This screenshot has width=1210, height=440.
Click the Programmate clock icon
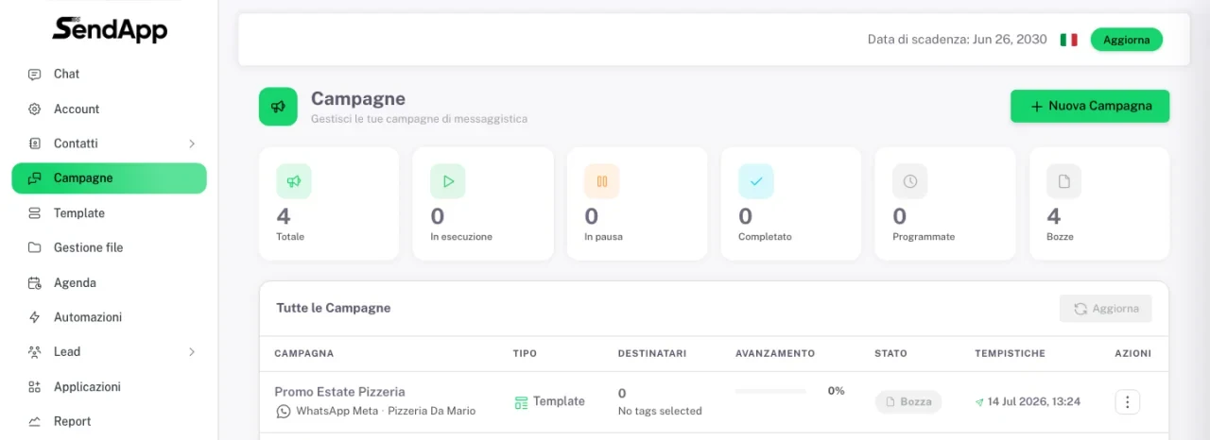[910, 181]
